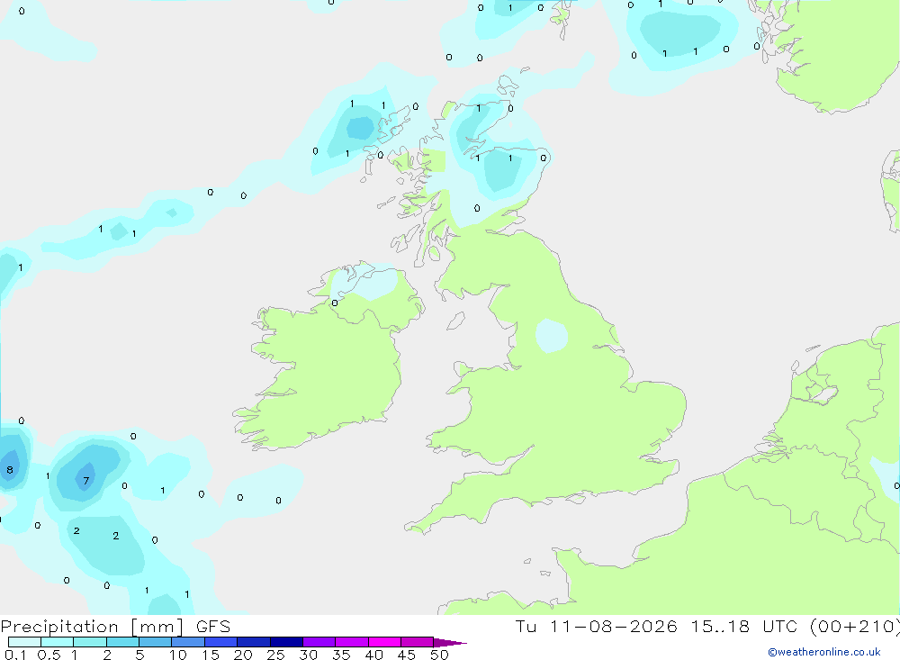The image size is (900, 660).
Task: Click the legend label '0.1'
Action: point(15,655)
